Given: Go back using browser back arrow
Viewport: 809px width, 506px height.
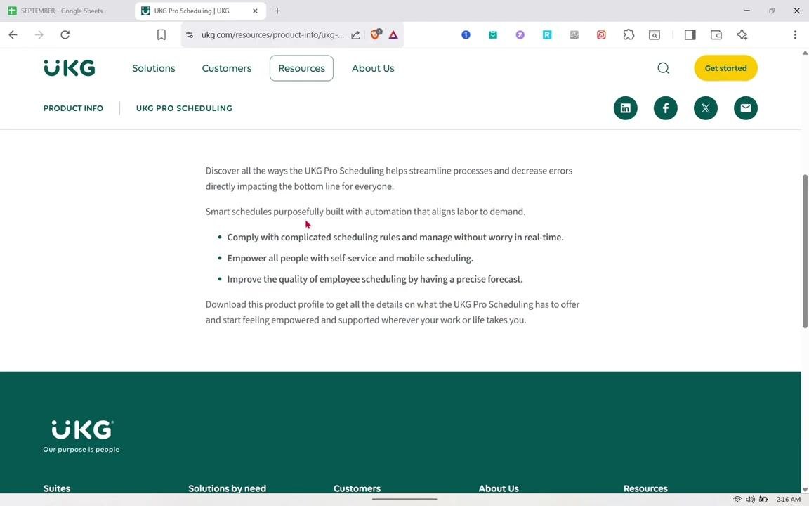Looking at the screenshot, I should click(13, 34).
